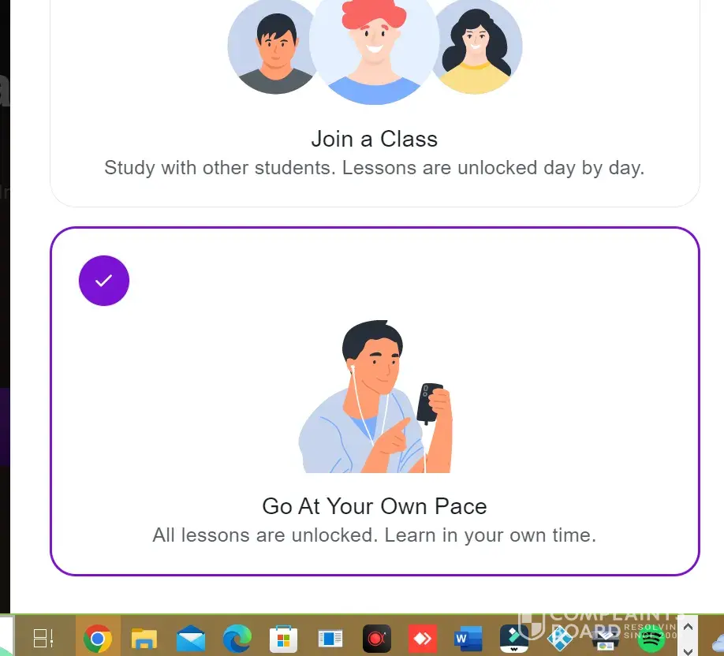The width and height of the screenshot is (724, 656).
Task: Launch Microsoft Edge from the taskbar
Action: point(237,639)
